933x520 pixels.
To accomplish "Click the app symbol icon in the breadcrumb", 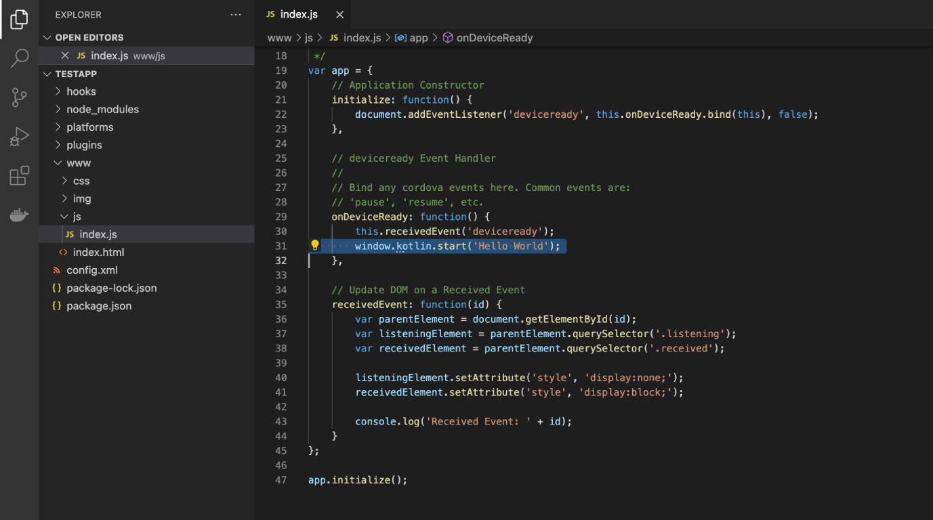I will pos(400,38).
